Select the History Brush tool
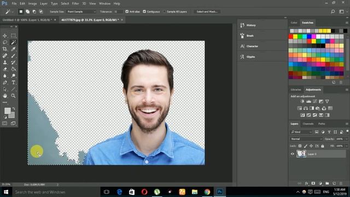 (13, 62)
